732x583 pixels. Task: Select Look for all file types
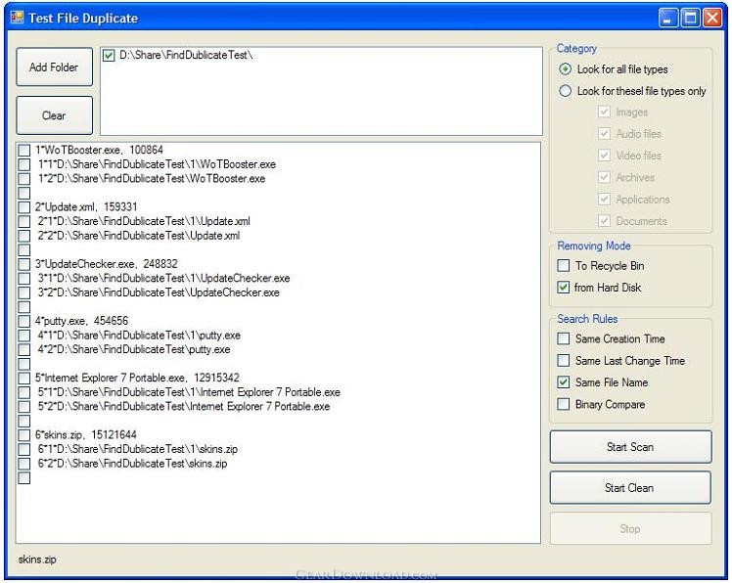coord(565,69)
